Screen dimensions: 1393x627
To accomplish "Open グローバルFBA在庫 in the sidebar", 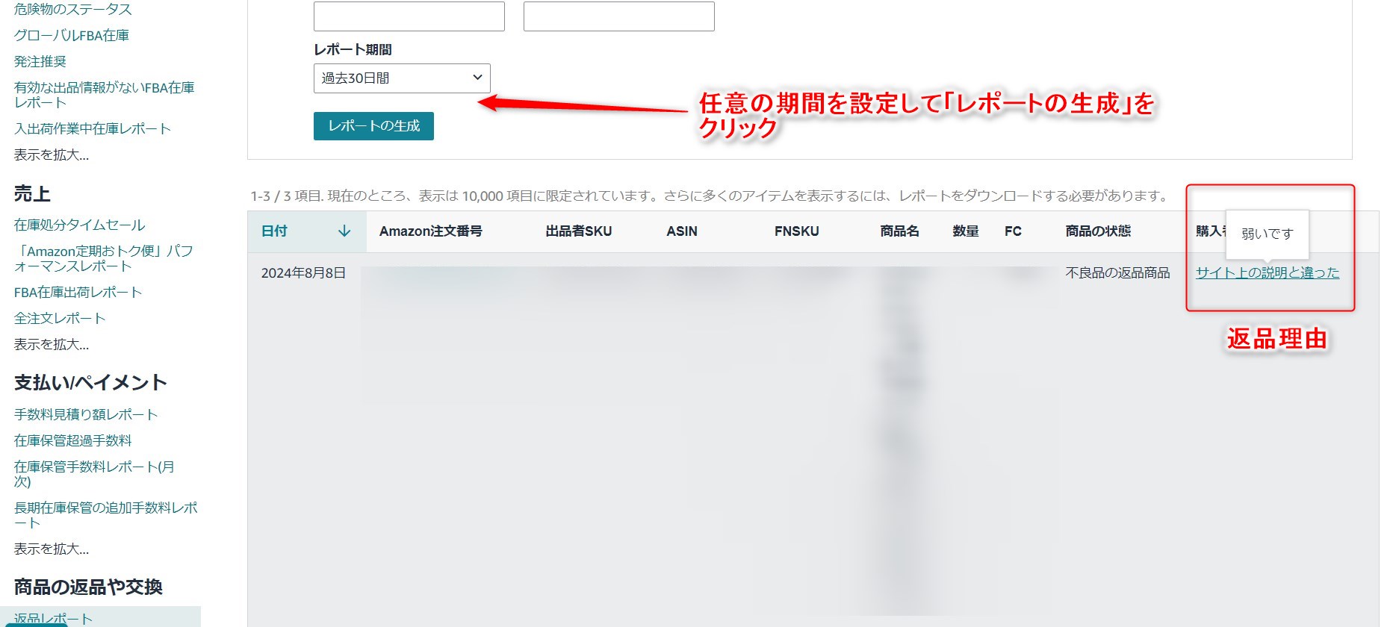I will click(x=72, y=35).
